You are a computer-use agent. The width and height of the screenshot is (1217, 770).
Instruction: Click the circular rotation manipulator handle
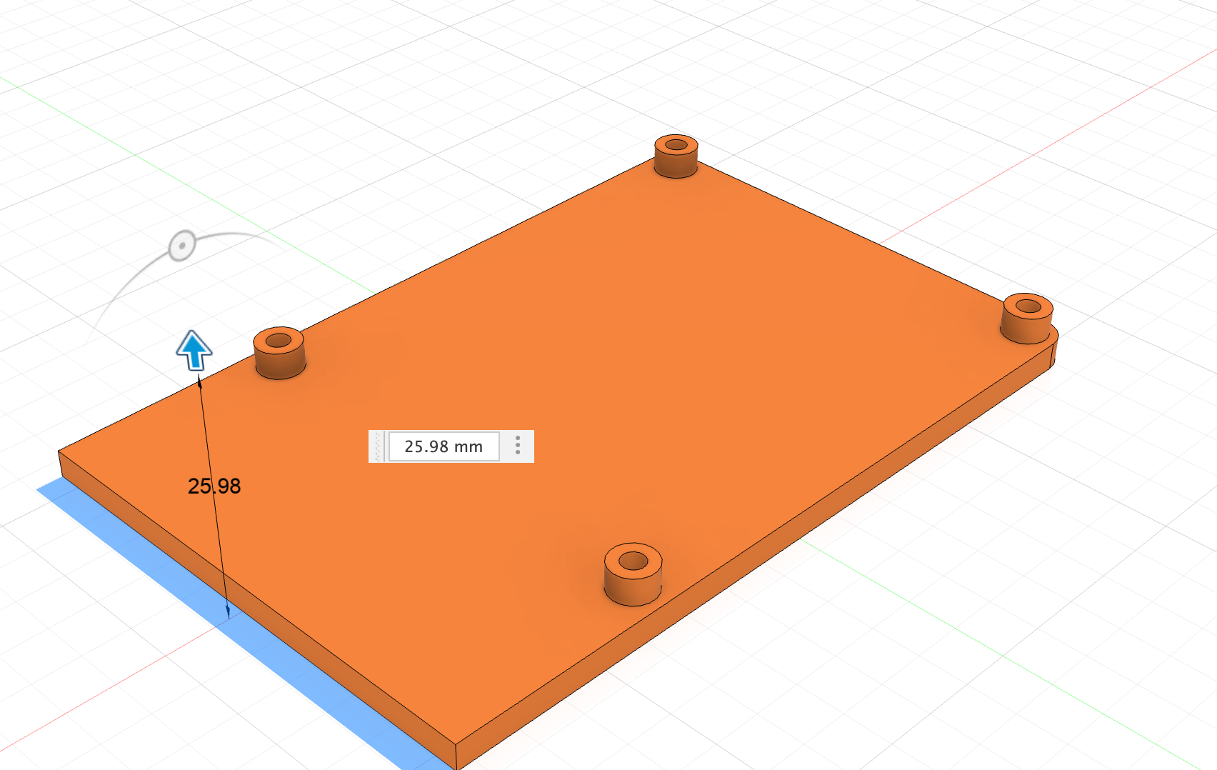[x=182, y=246]
